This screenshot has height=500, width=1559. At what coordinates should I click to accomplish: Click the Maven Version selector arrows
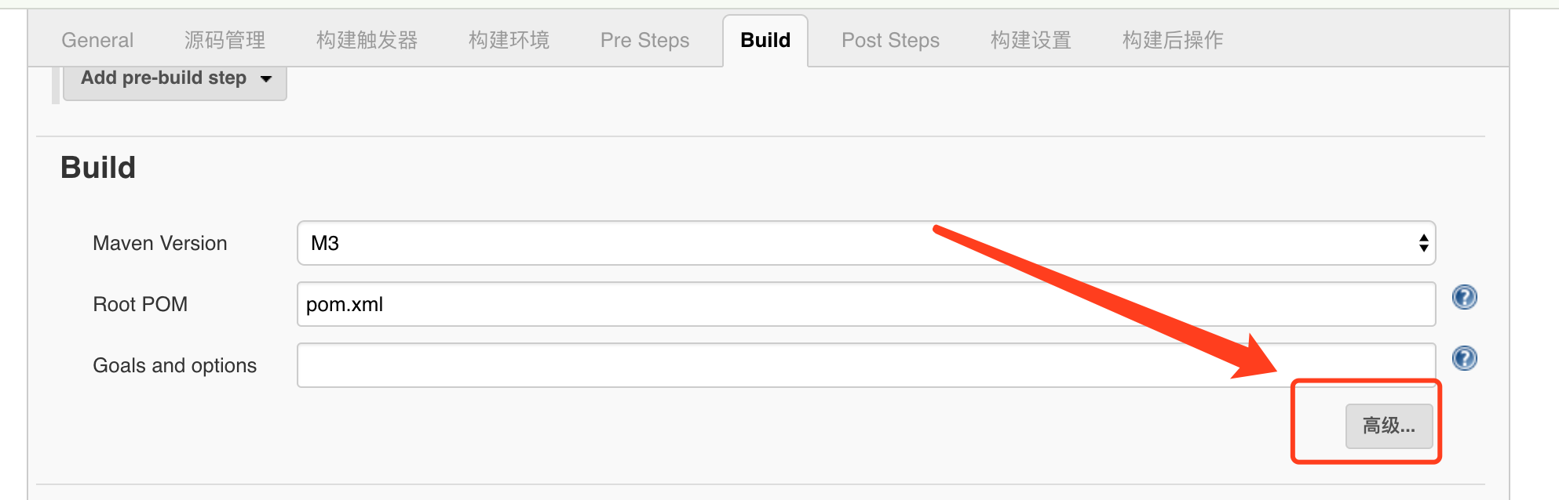click(x=1422, y=243)
